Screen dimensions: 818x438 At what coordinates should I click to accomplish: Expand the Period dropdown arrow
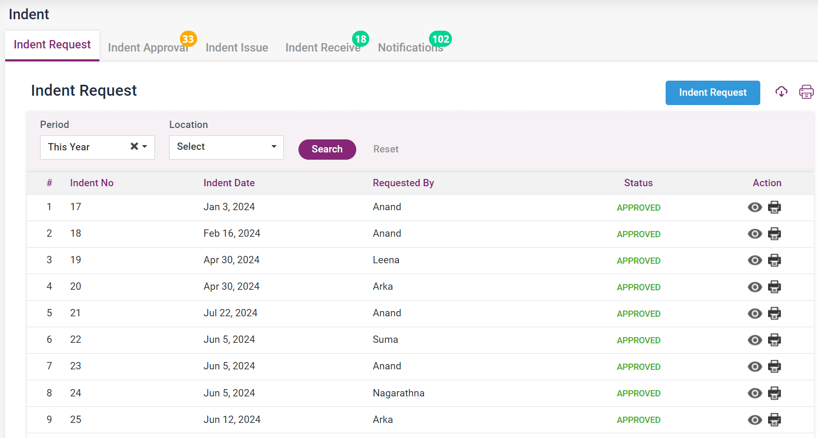click(x=145, y=147)
